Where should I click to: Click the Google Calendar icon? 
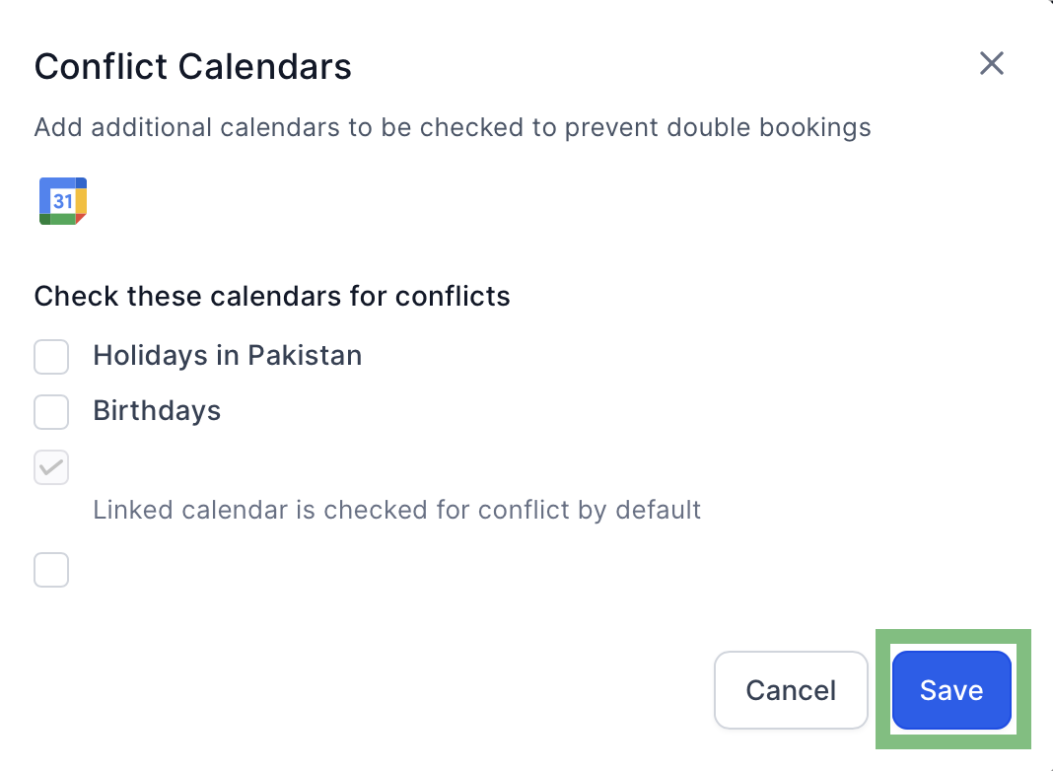[63, 201]
